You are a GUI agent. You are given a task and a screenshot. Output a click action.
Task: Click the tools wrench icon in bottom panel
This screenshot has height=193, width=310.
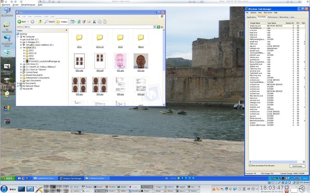(x=39, y=189)
